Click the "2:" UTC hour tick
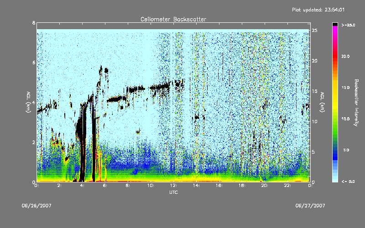 (x=60, y=186)
